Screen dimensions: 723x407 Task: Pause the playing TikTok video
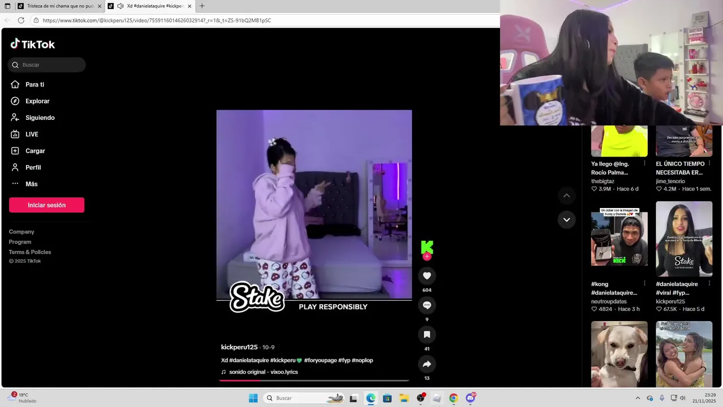pos(314,205)
